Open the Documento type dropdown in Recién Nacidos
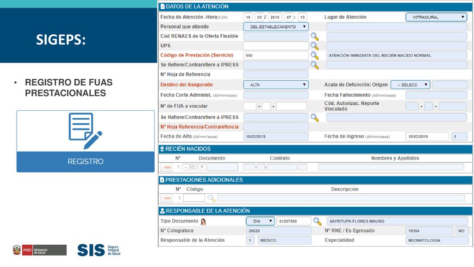The height and width of the screenshot is (267, 474). (194, 167)
